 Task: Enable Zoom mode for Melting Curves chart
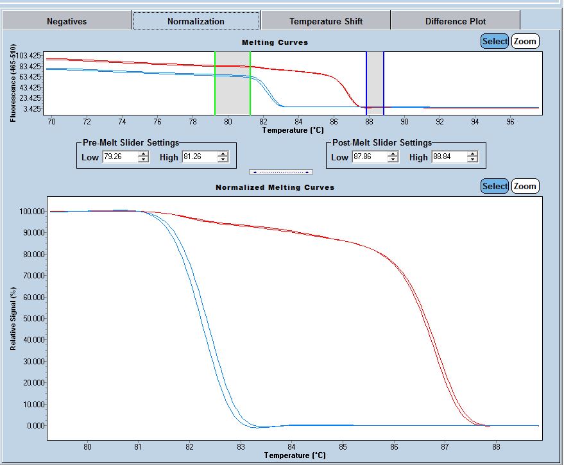[525, 41]
